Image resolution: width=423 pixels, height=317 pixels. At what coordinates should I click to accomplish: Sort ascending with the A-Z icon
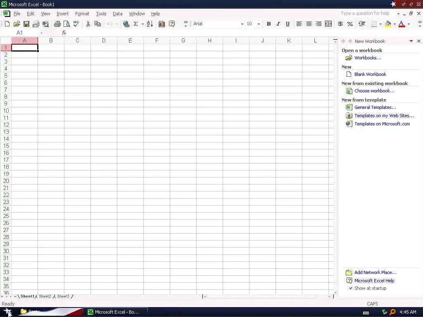click(x=150, y=24)
